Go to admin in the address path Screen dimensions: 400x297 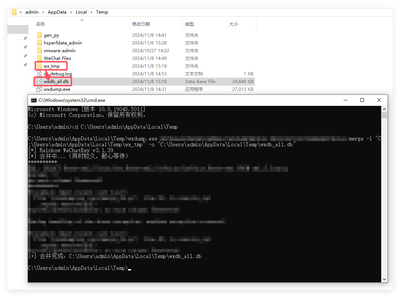pyautogui.click(x=32, y=12)
